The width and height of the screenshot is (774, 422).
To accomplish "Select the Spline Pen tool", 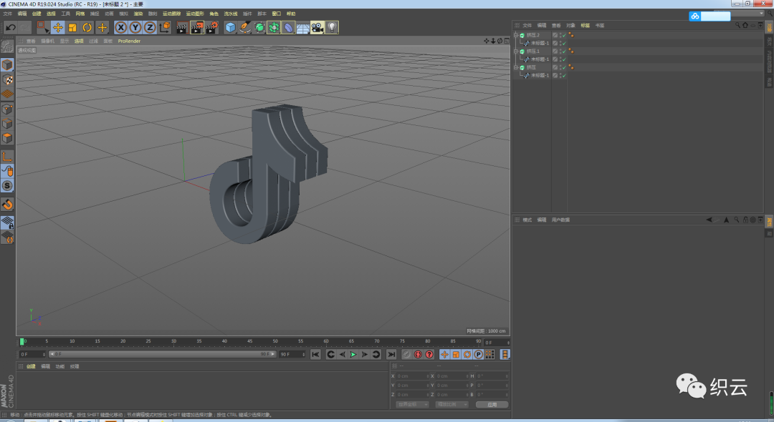I will pyautogui.click(x=245, y=28).
